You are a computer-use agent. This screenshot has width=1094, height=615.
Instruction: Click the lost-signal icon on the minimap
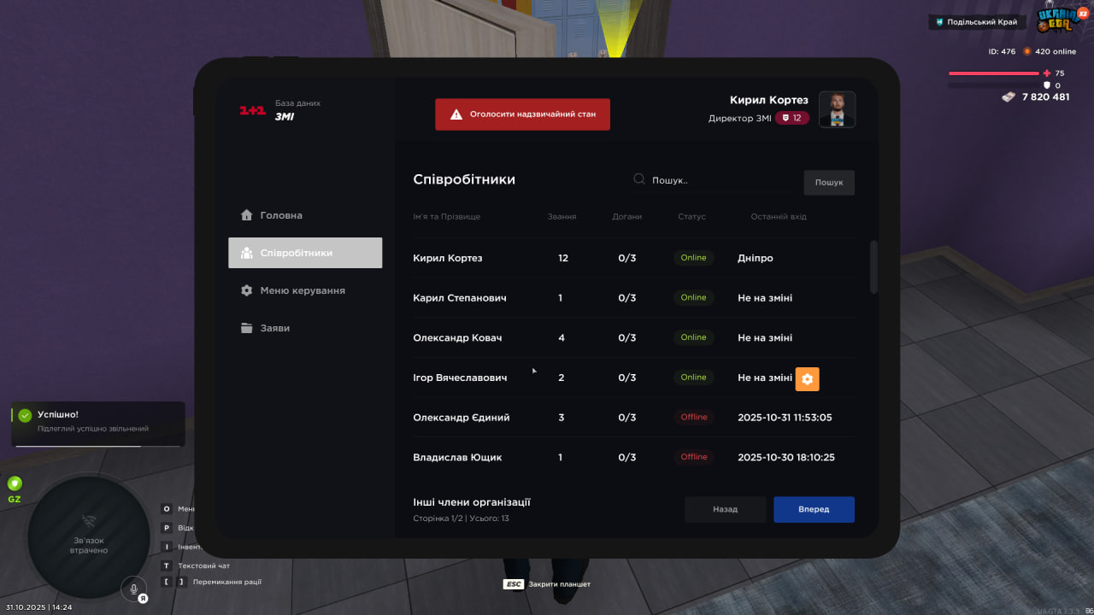[x=89, y=521]
